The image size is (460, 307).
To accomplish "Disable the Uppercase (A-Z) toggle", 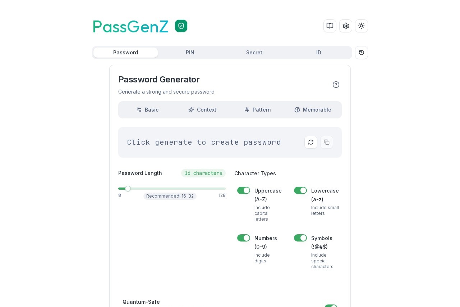I will coord(244,190).
